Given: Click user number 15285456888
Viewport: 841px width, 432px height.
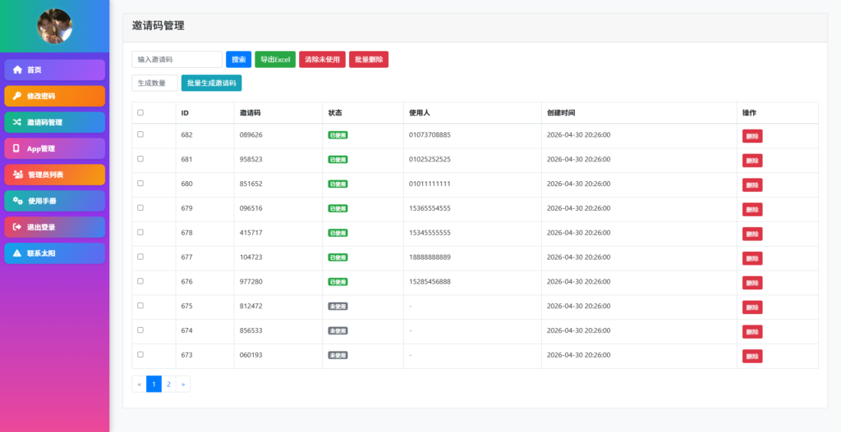Looking at the screenshot, I should (430, 281).
